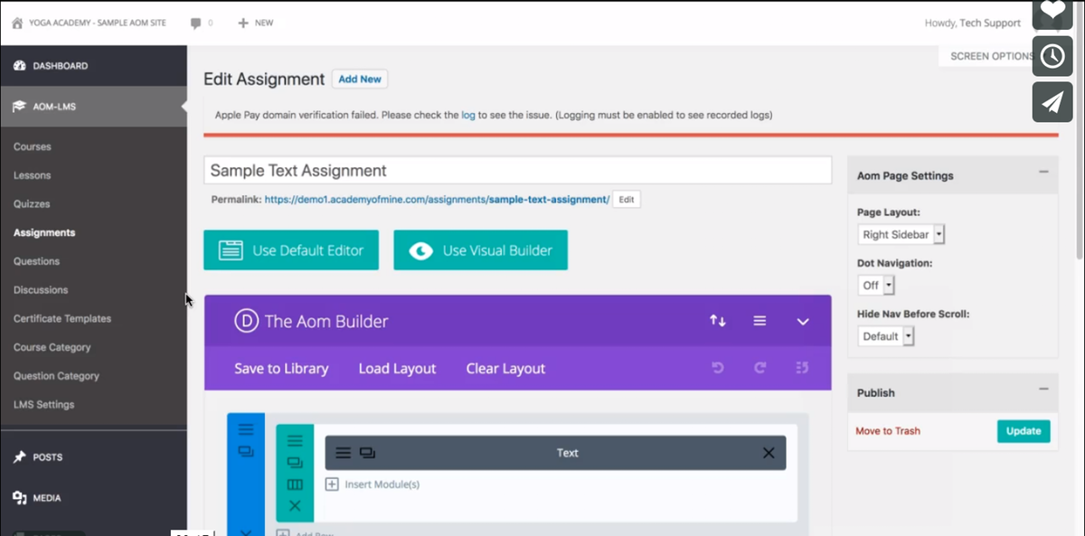Screen dimensions: 1085x536
Task: Open Discussions in the sidebar
Action: pyautogui.click(x=41, y=290)
